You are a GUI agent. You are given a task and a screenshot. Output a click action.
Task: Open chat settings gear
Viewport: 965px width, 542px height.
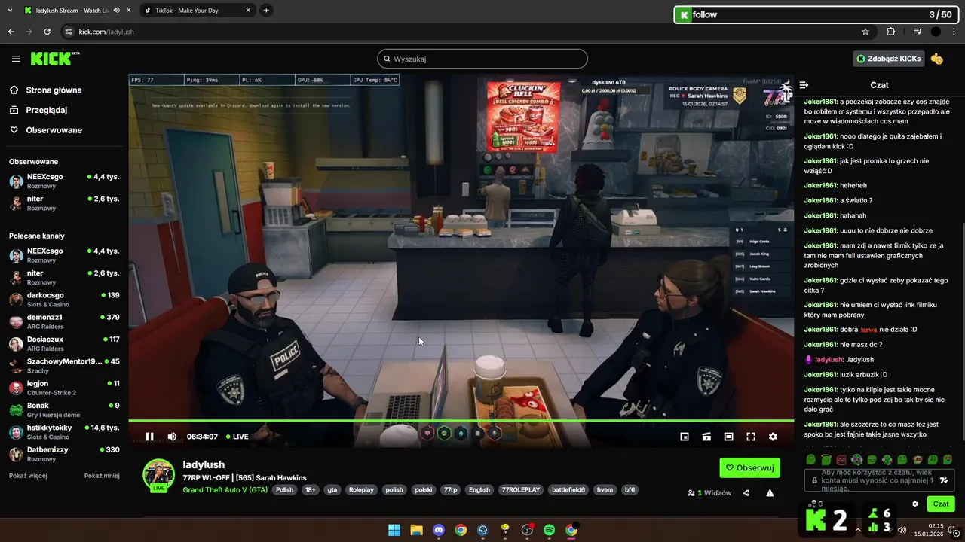915,504
